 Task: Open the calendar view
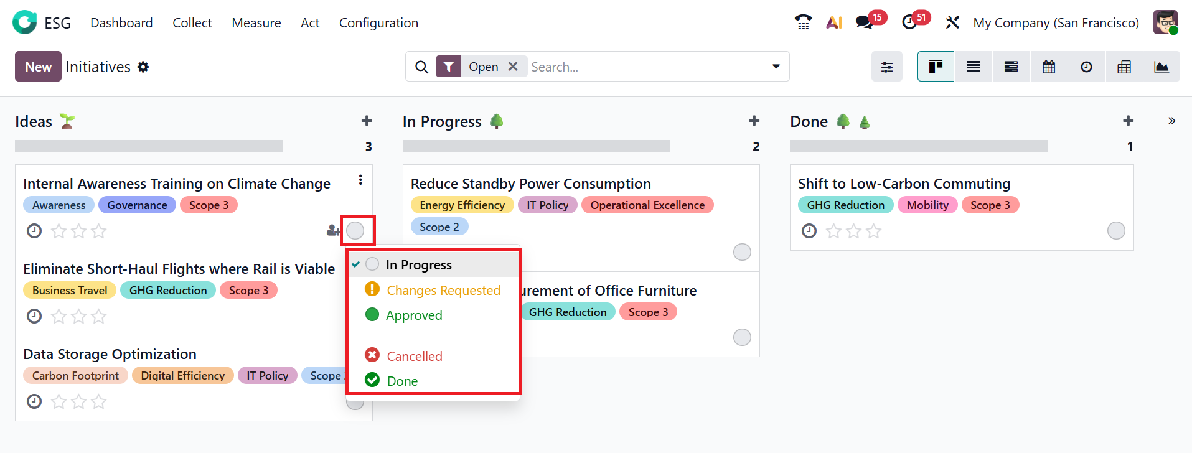(1049, 67)
